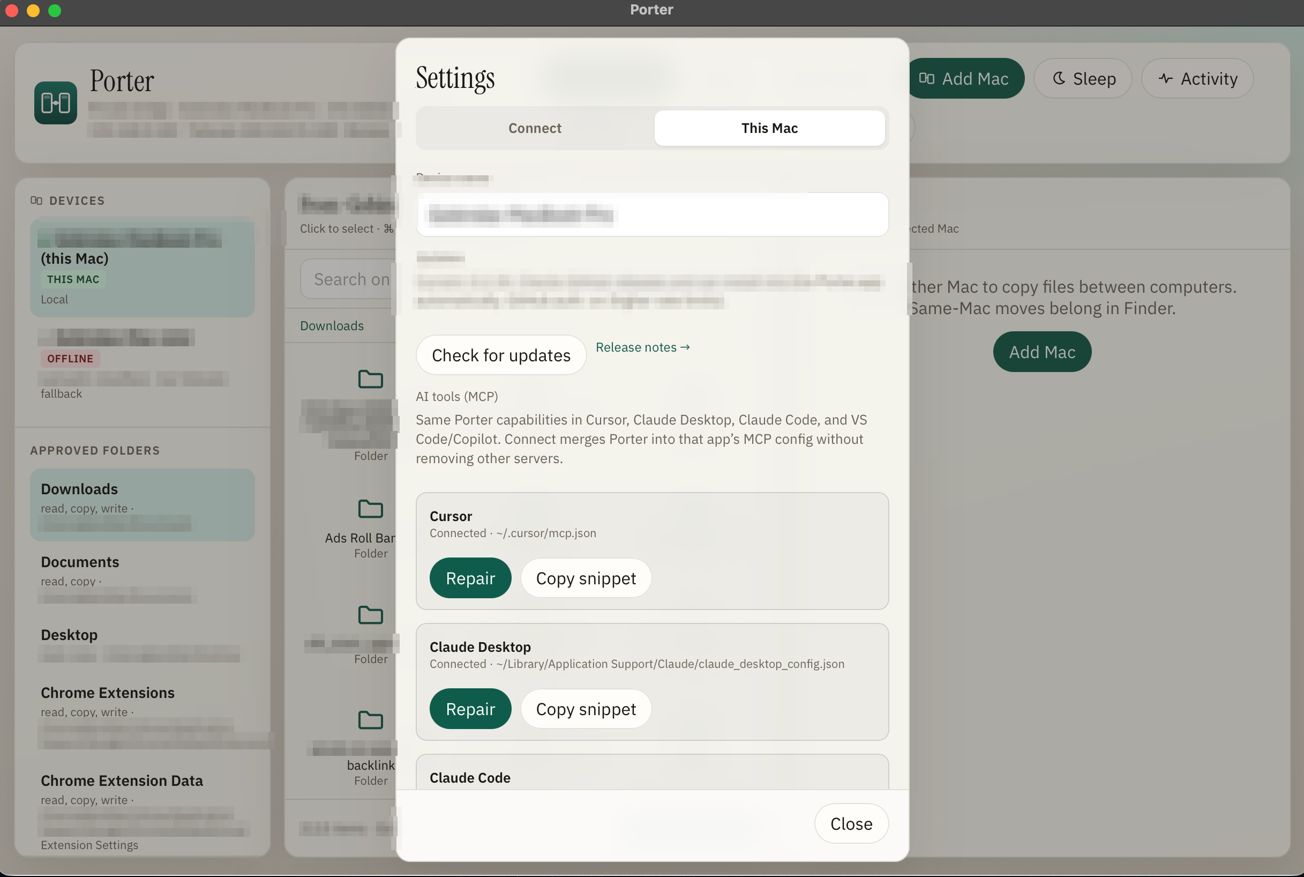Screen dimensions: 1304x877
Task: Click the OFFLINE badge
Action: [70, 359]
